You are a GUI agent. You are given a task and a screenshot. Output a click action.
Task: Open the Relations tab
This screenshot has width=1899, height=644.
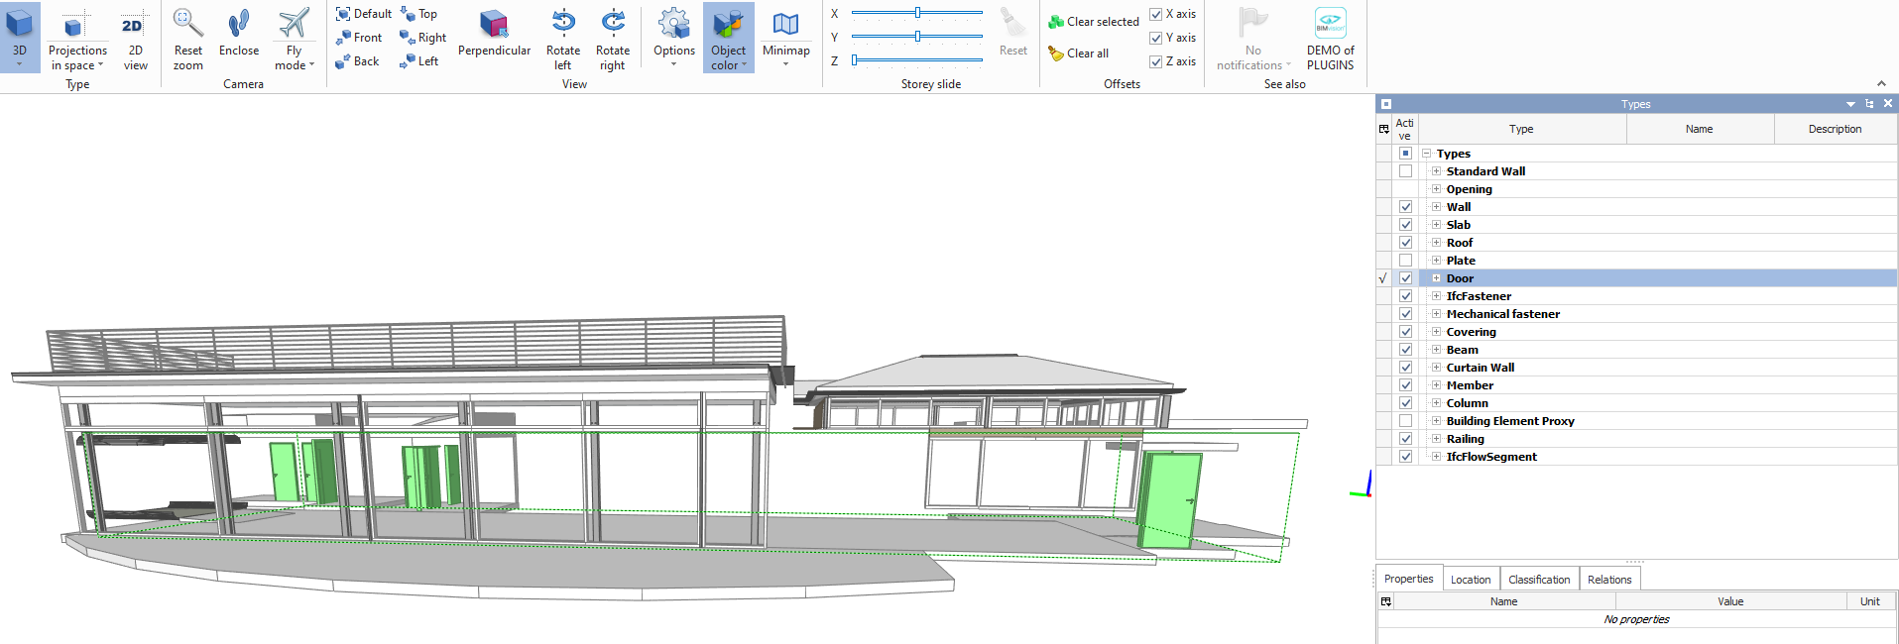[1608, 580]
